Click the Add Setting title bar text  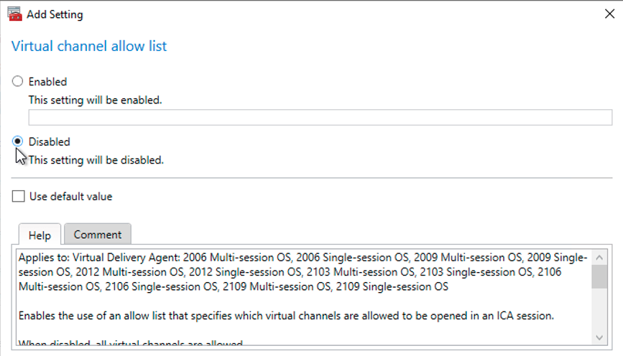click(x=55, y=14)
